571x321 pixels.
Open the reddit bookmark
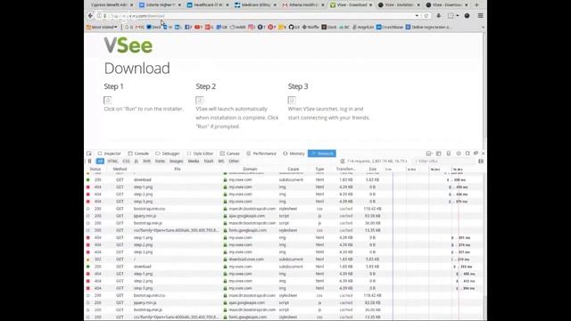coord(237,27)
